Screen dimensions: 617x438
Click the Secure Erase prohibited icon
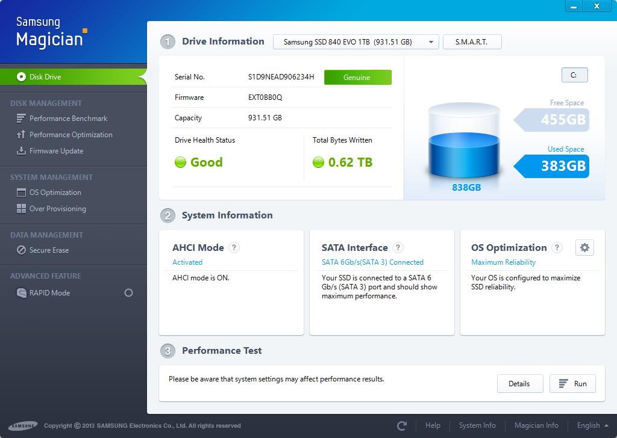coord(21,250)
